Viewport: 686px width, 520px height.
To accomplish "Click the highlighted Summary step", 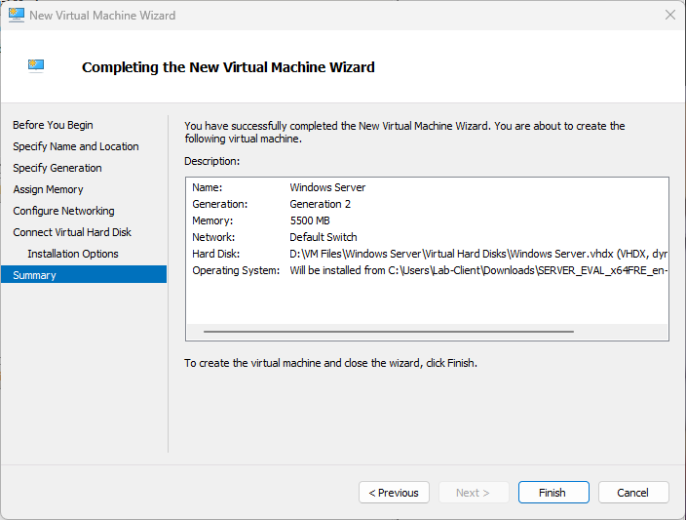I will pyautogui.click(x=34, y=275).
